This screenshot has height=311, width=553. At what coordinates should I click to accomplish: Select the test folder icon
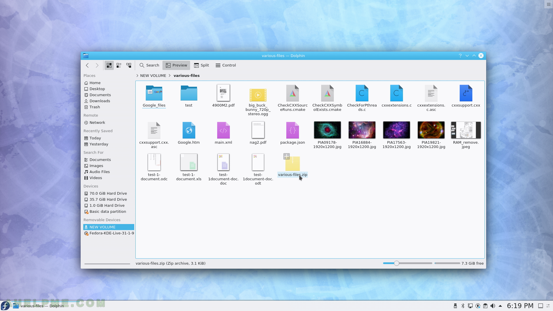[189, 93]
